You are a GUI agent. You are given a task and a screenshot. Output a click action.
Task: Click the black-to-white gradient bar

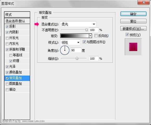[75, 36]
